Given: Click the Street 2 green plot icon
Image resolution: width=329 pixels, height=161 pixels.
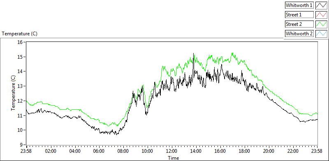Looking at the screenshot, I should pos(321,24).
